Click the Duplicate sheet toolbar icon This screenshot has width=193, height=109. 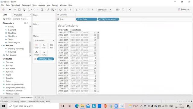click(48, 10)
